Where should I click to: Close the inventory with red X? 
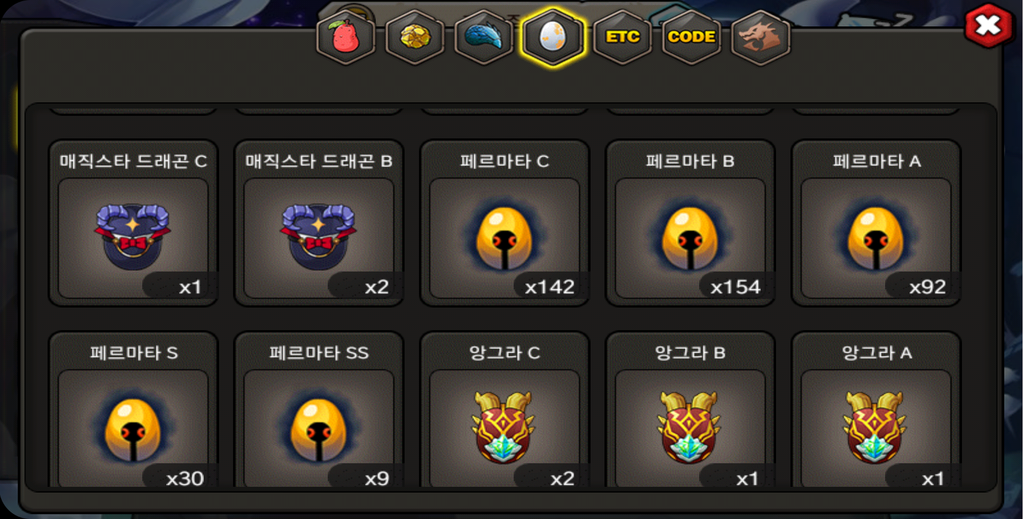(x=988, y=25)
